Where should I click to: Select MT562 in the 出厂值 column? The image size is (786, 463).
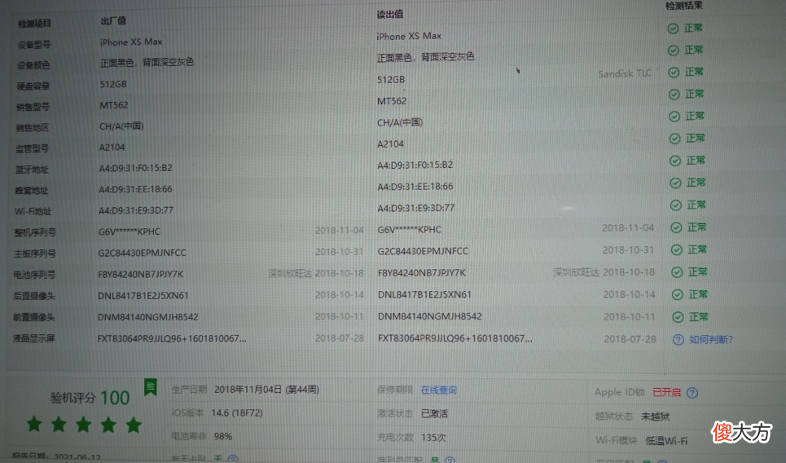[x=114, y=105]
